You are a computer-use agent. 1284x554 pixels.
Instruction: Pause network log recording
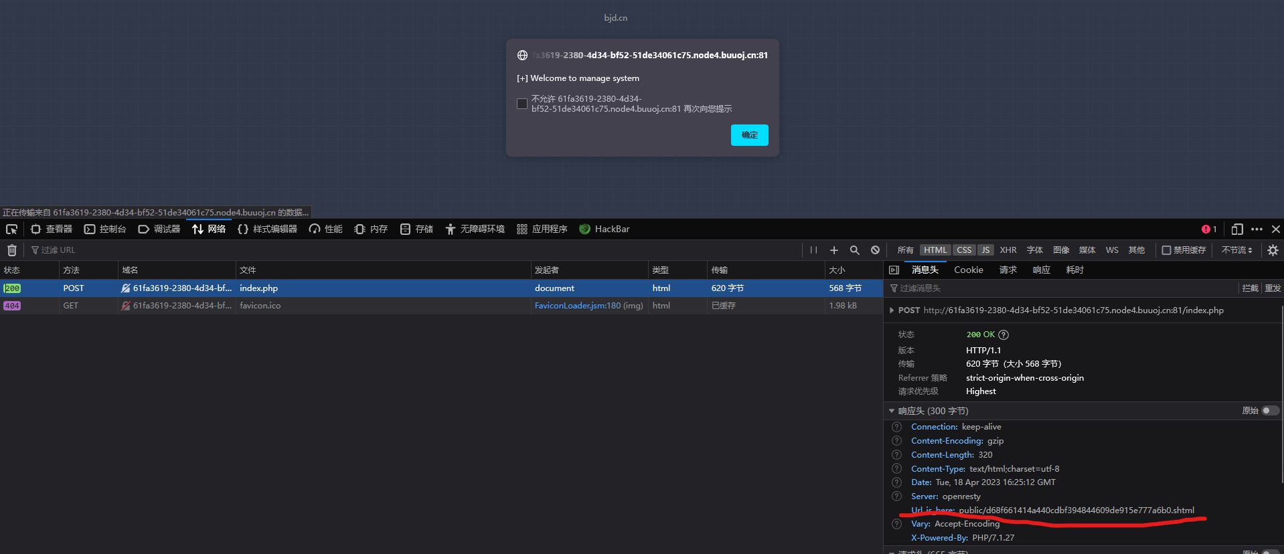point(813,250)
